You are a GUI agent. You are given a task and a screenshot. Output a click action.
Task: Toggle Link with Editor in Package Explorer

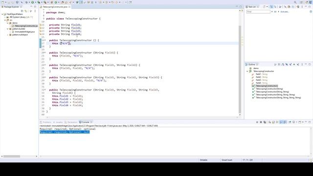tap(26, 11)
